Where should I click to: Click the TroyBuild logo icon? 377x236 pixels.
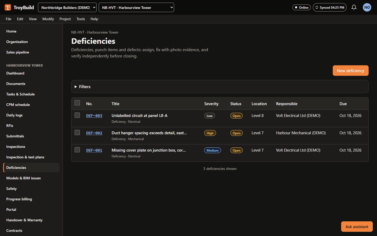[8, 7]
